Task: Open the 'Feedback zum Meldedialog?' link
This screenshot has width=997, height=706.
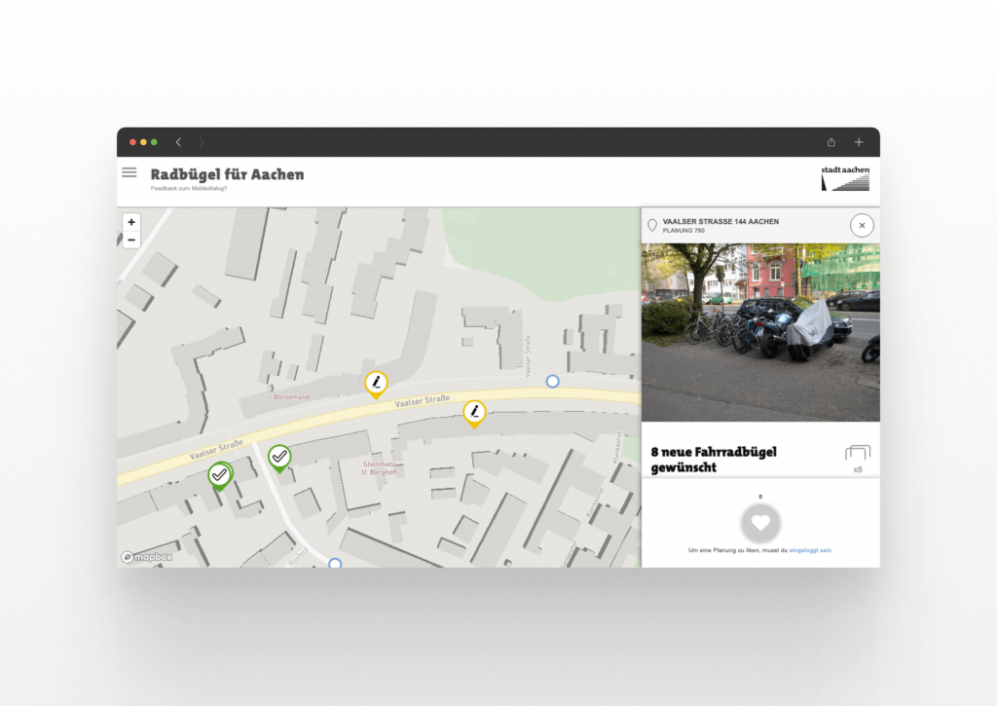Action: (x=189, y=188)
